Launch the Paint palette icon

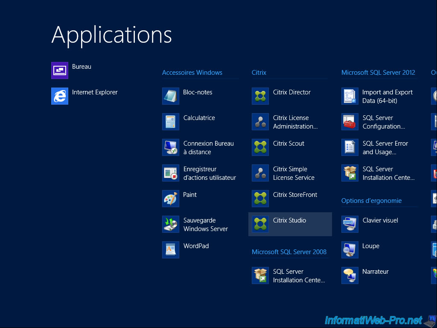click(x=171, y=199)
